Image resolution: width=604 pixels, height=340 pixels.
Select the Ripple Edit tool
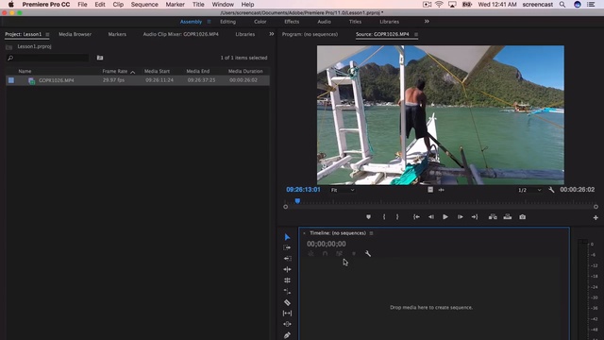click(287, 269)
